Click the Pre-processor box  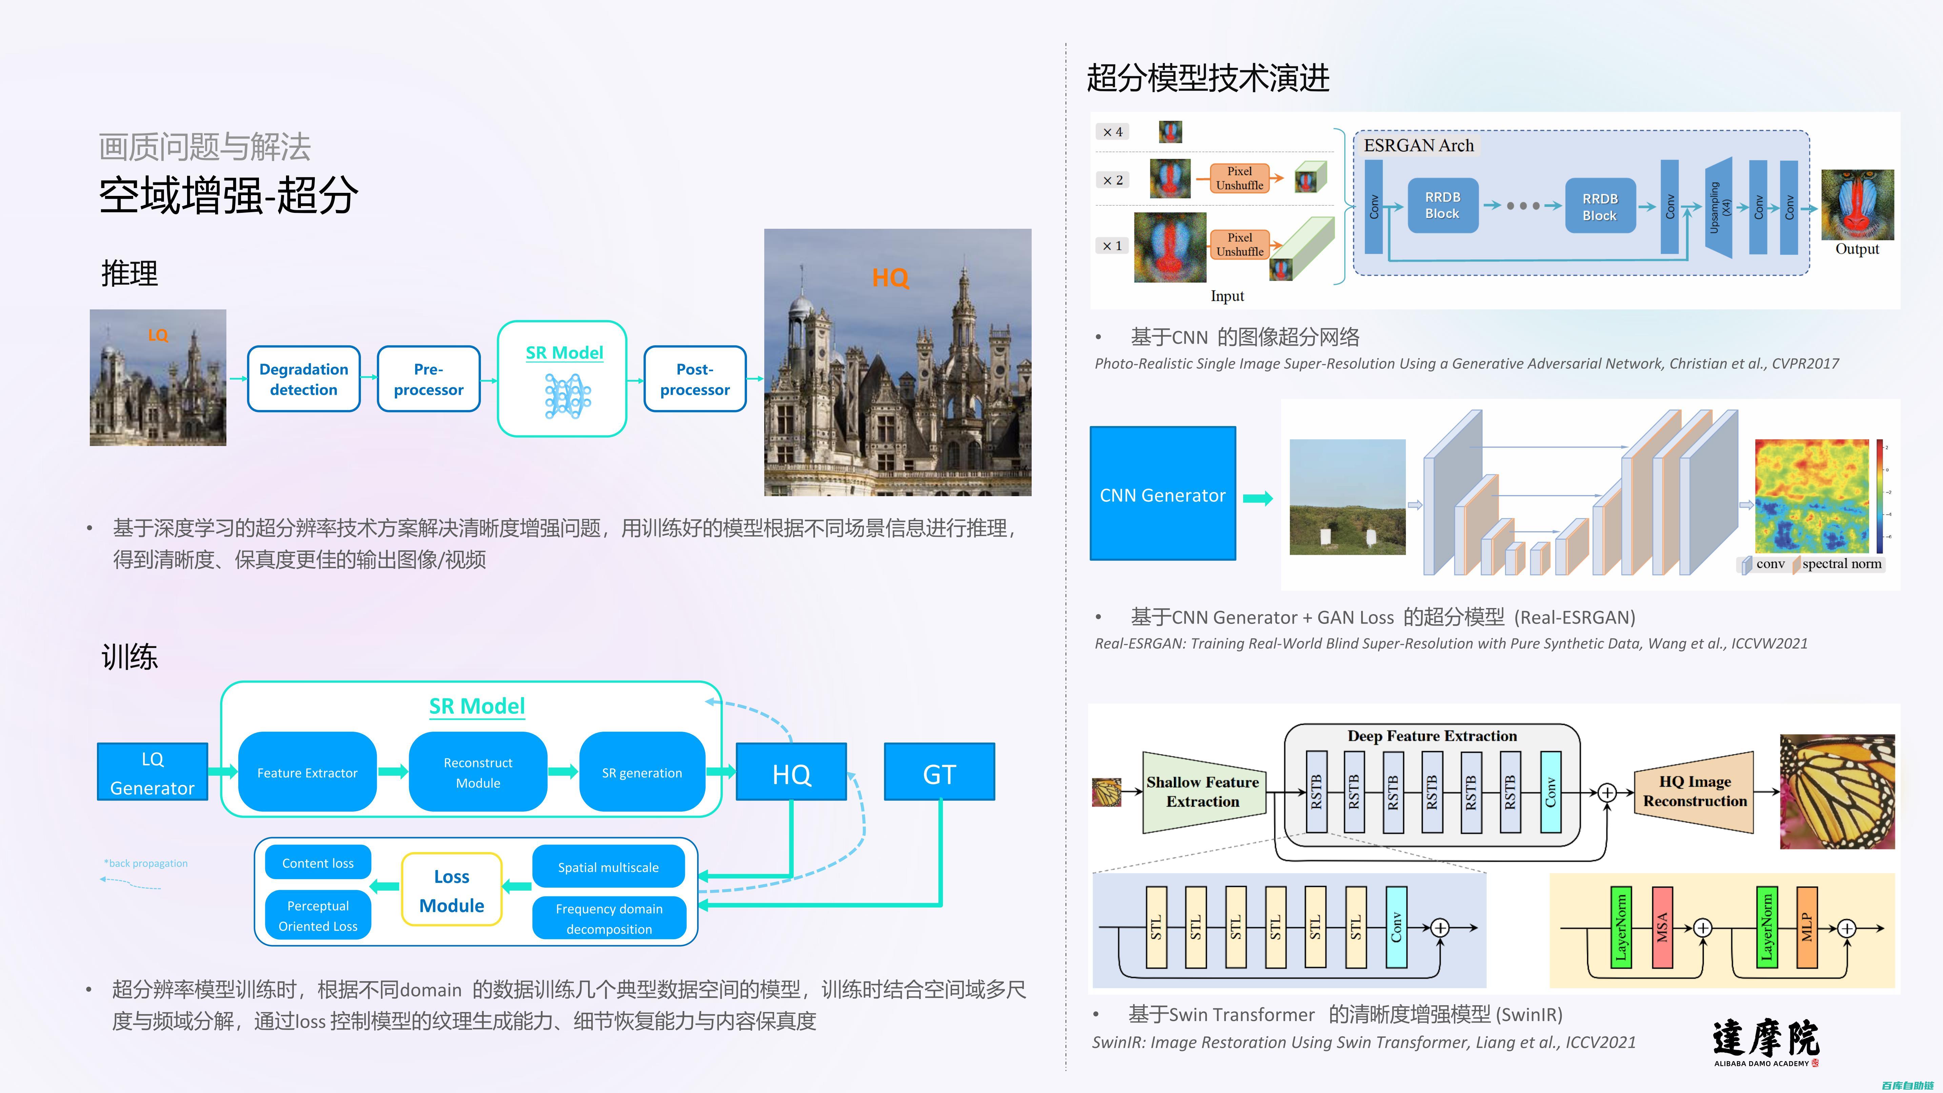(x=428, y=379)
